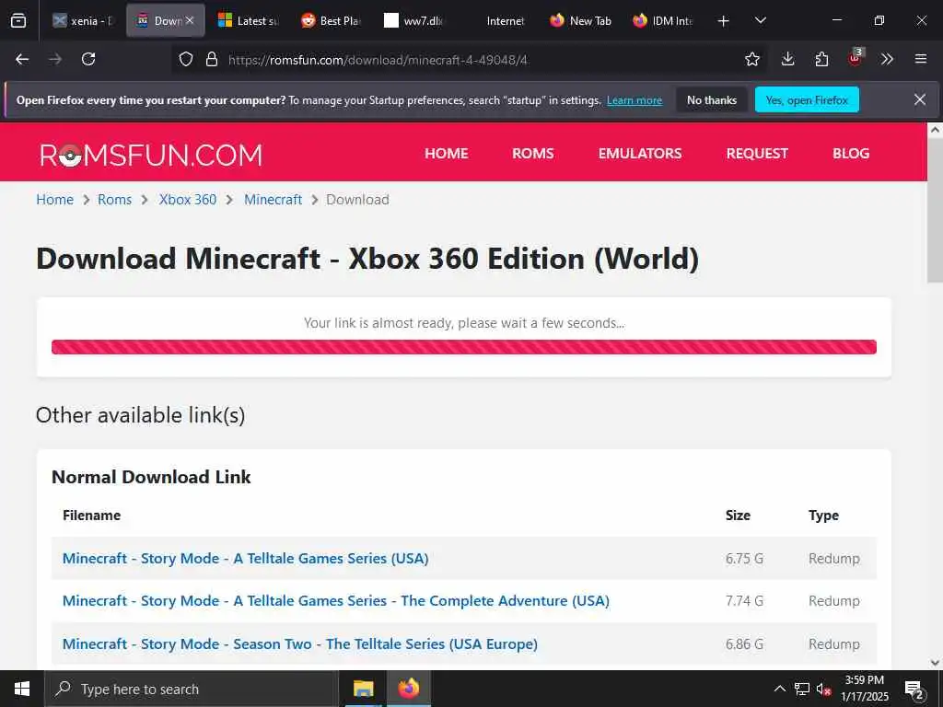Click the Filename column header
The image size is (943, 707).
point(91,516)
